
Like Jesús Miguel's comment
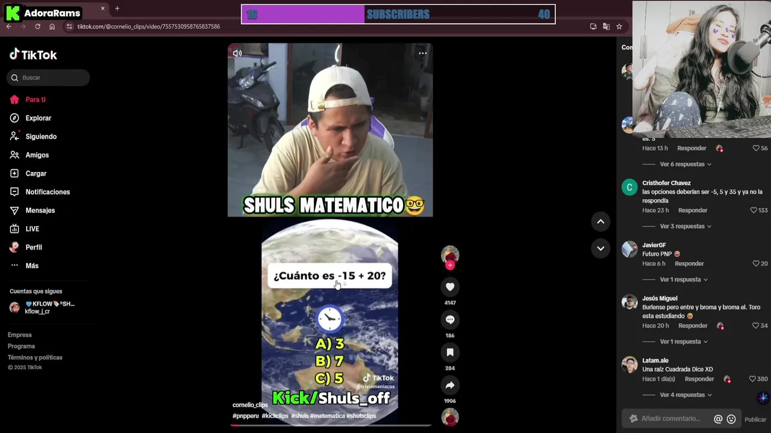[755, 326]
